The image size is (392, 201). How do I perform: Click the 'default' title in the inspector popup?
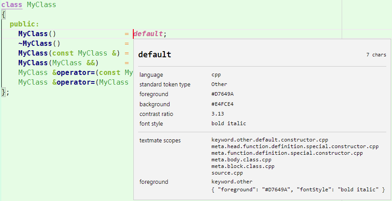[x=155, y=54]
